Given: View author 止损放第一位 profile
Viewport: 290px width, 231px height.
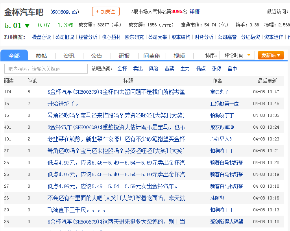Looking at the screenshot, I should pos(225,103).
